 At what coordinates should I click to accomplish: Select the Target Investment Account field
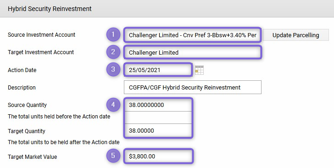(x=193, y=52)
